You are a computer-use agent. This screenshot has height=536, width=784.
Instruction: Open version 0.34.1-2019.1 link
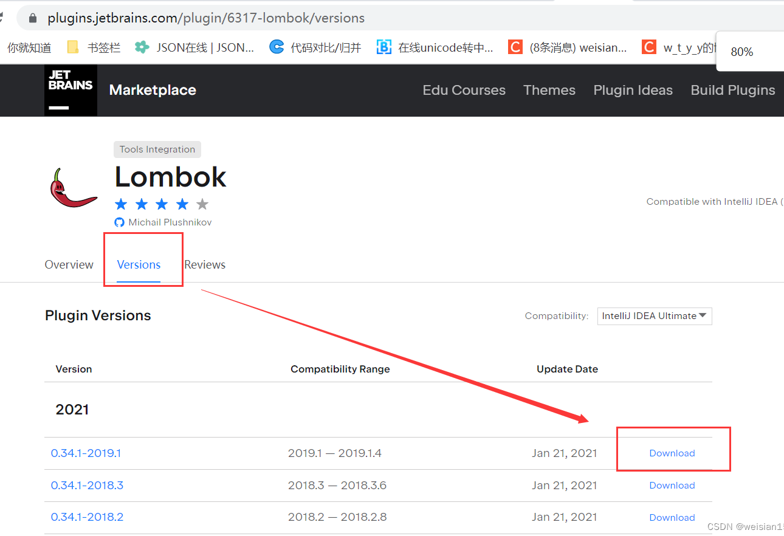[86, 453]
